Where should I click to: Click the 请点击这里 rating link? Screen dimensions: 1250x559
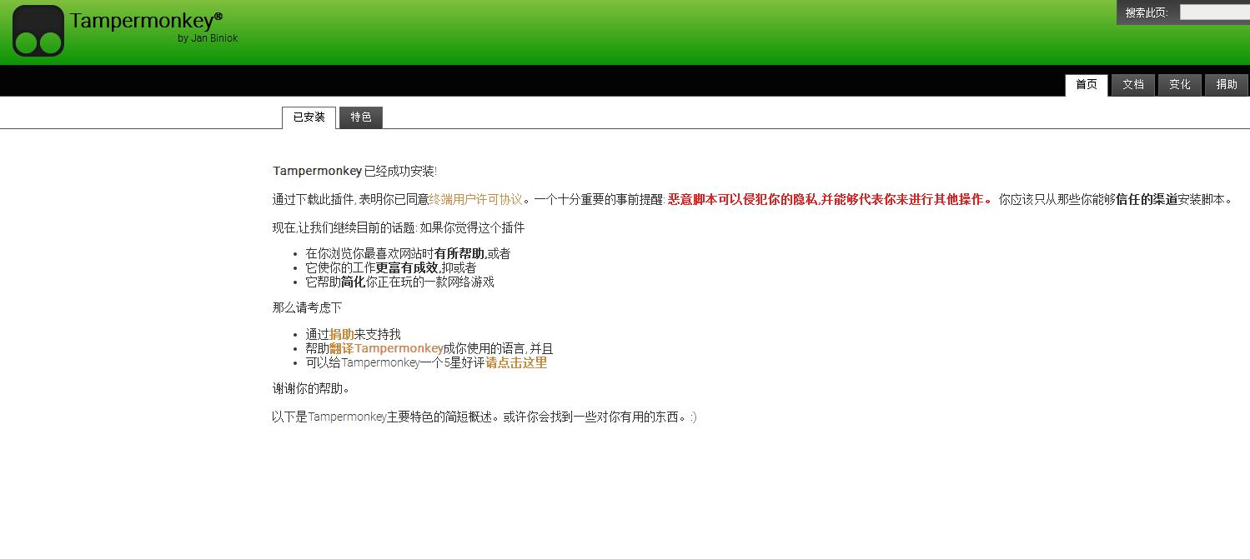click(516, 362)
